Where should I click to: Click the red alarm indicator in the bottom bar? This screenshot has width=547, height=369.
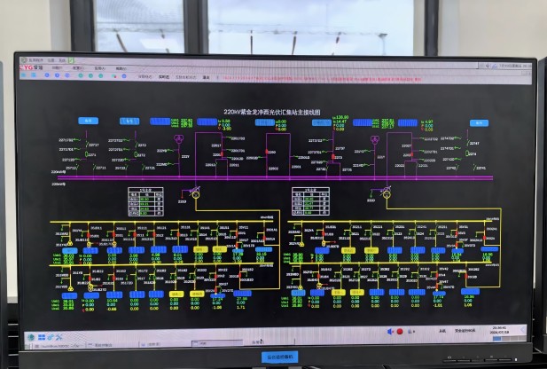[400, 331]
